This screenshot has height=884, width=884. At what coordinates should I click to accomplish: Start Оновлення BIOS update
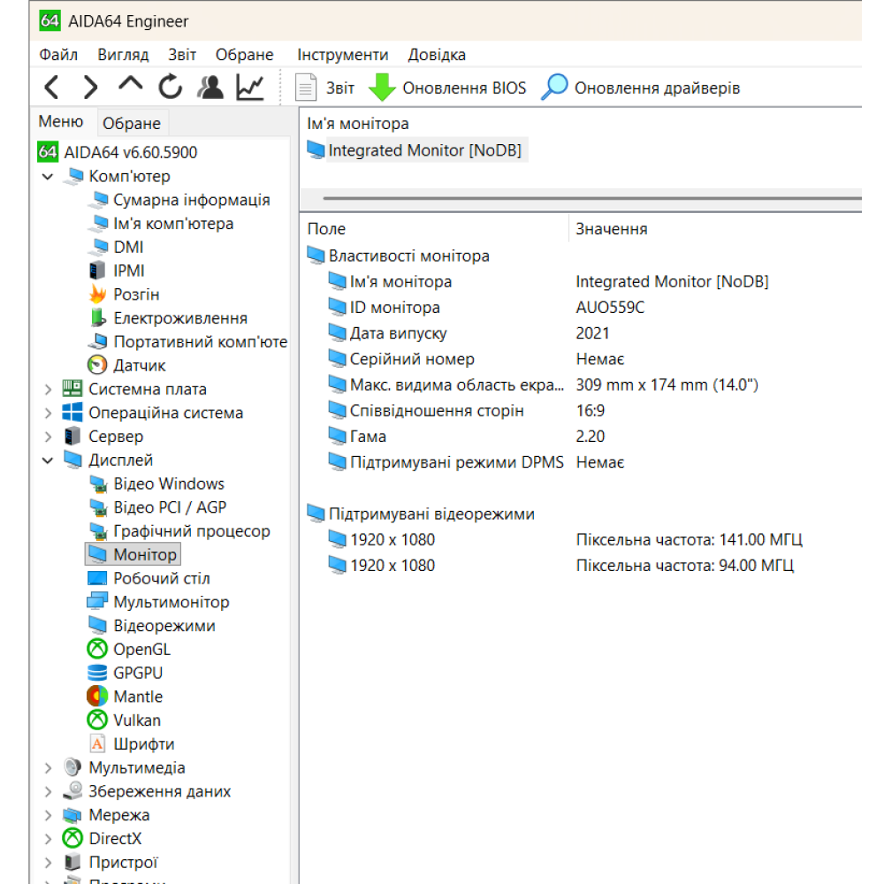(x=447, y=88)
